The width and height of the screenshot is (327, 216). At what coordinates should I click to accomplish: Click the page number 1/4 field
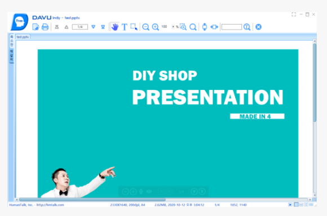(80, 27)
